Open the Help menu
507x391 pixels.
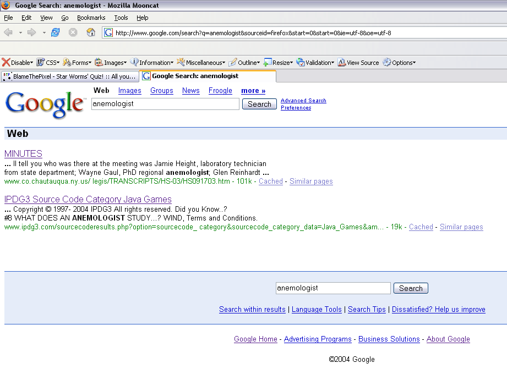[x=142, y=18]
